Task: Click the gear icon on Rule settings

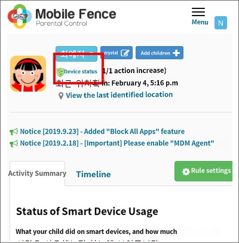Action: pos(186,172)
